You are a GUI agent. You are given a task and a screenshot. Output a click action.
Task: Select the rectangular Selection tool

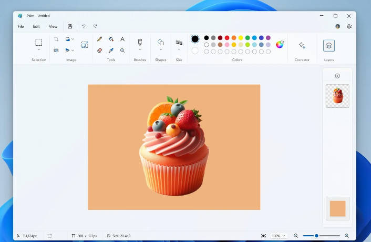[x=39, y=43]
